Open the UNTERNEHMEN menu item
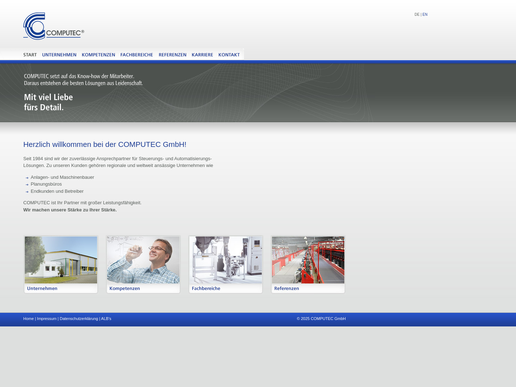 point(59,55)
